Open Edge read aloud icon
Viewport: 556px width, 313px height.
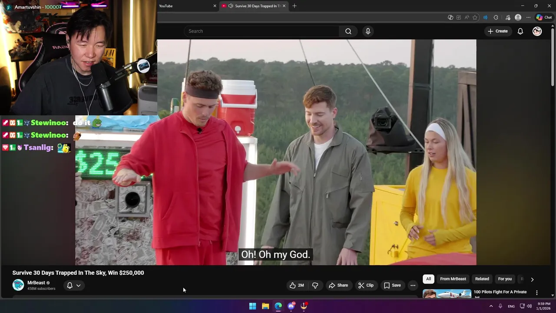467,17
